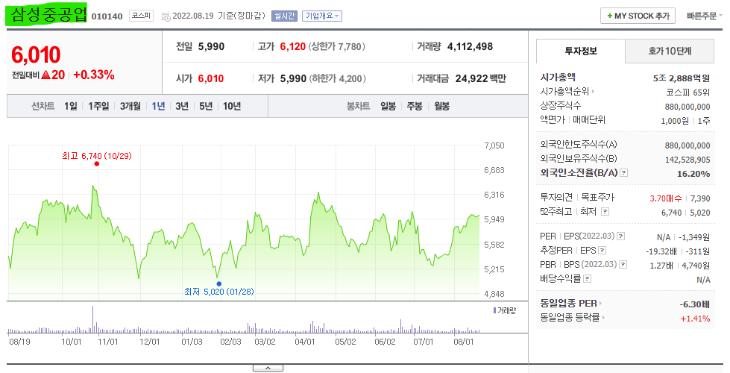730x373 pixels.
Task: Select the 1년 line chart period
Action: pyautogui.click(x=158, y=106)
